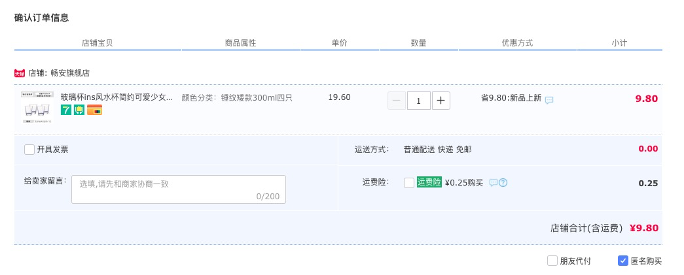Screen dimensions: 684x275
Task: Check the 朋友代付 checkbox
Action: [x=552, y=261]
